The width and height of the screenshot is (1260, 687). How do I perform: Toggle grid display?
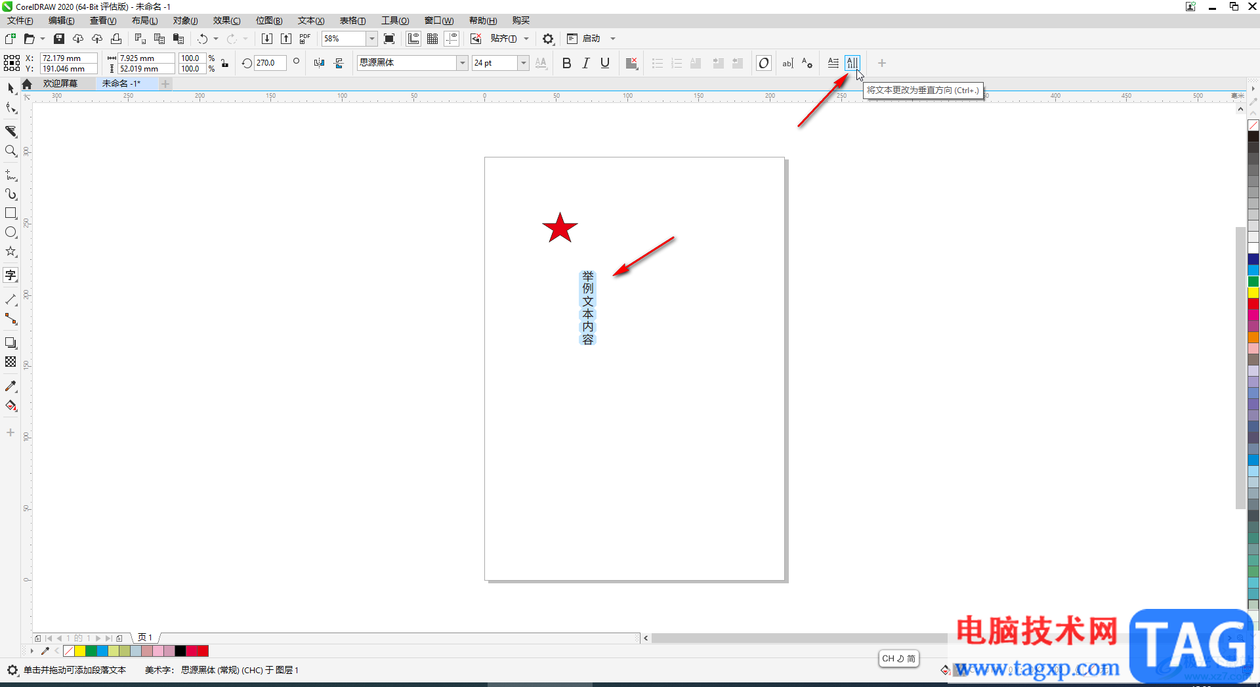tap(432, 39)
